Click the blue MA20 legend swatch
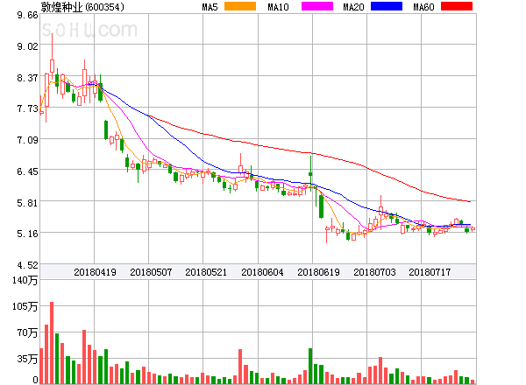526x385 pixels. tap(387, 6)
